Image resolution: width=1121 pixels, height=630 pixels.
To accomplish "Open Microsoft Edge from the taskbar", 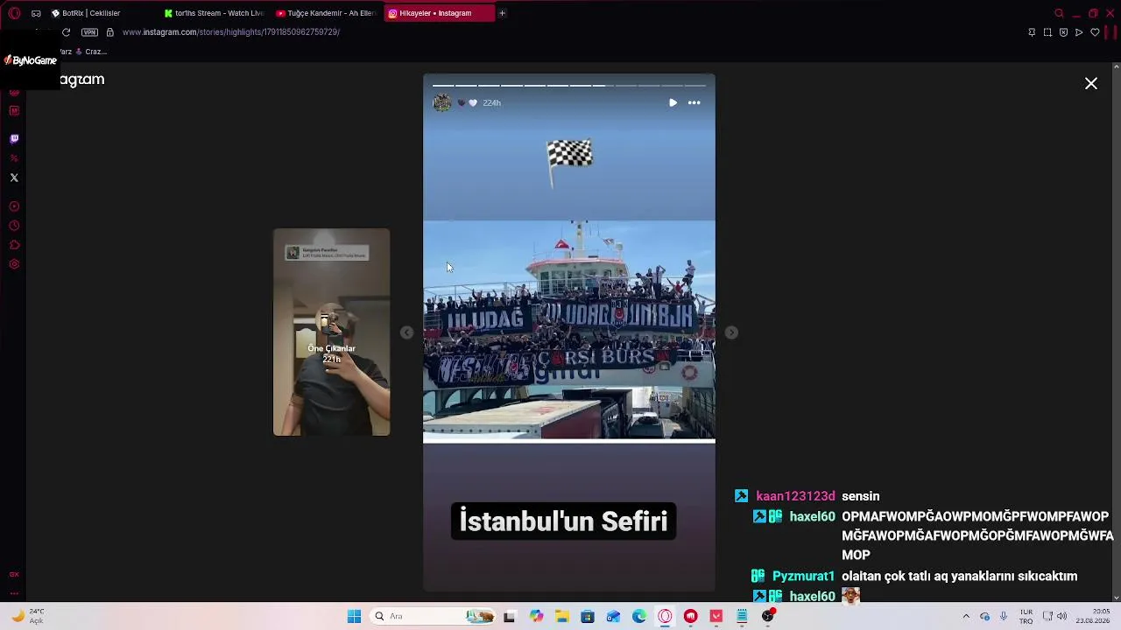I will (x=639, y=616).
